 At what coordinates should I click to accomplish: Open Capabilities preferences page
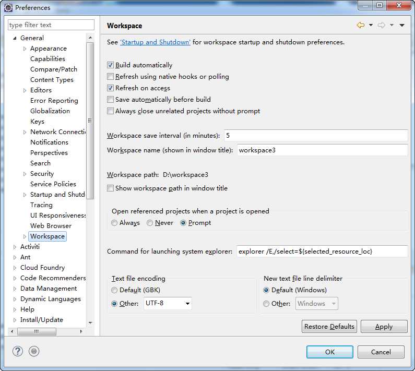click(48, 59)
